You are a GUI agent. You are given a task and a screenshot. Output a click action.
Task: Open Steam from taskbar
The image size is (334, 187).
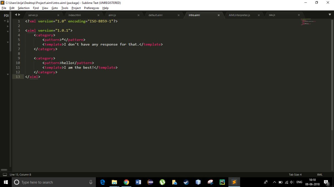pos(186,182)
